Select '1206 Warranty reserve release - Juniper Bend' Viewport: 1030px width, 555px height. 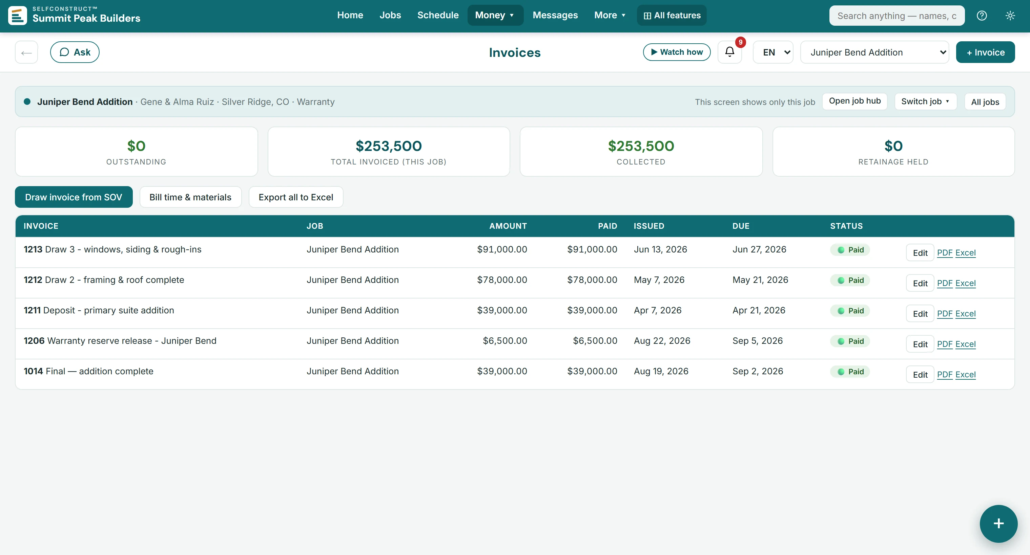pyautogui.click(x=120, y=341)
